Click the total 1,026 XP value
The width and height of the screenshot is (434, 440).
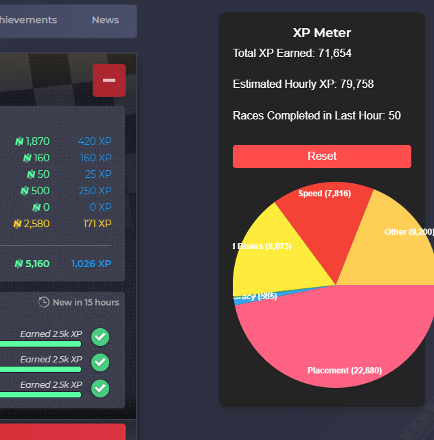91,264
